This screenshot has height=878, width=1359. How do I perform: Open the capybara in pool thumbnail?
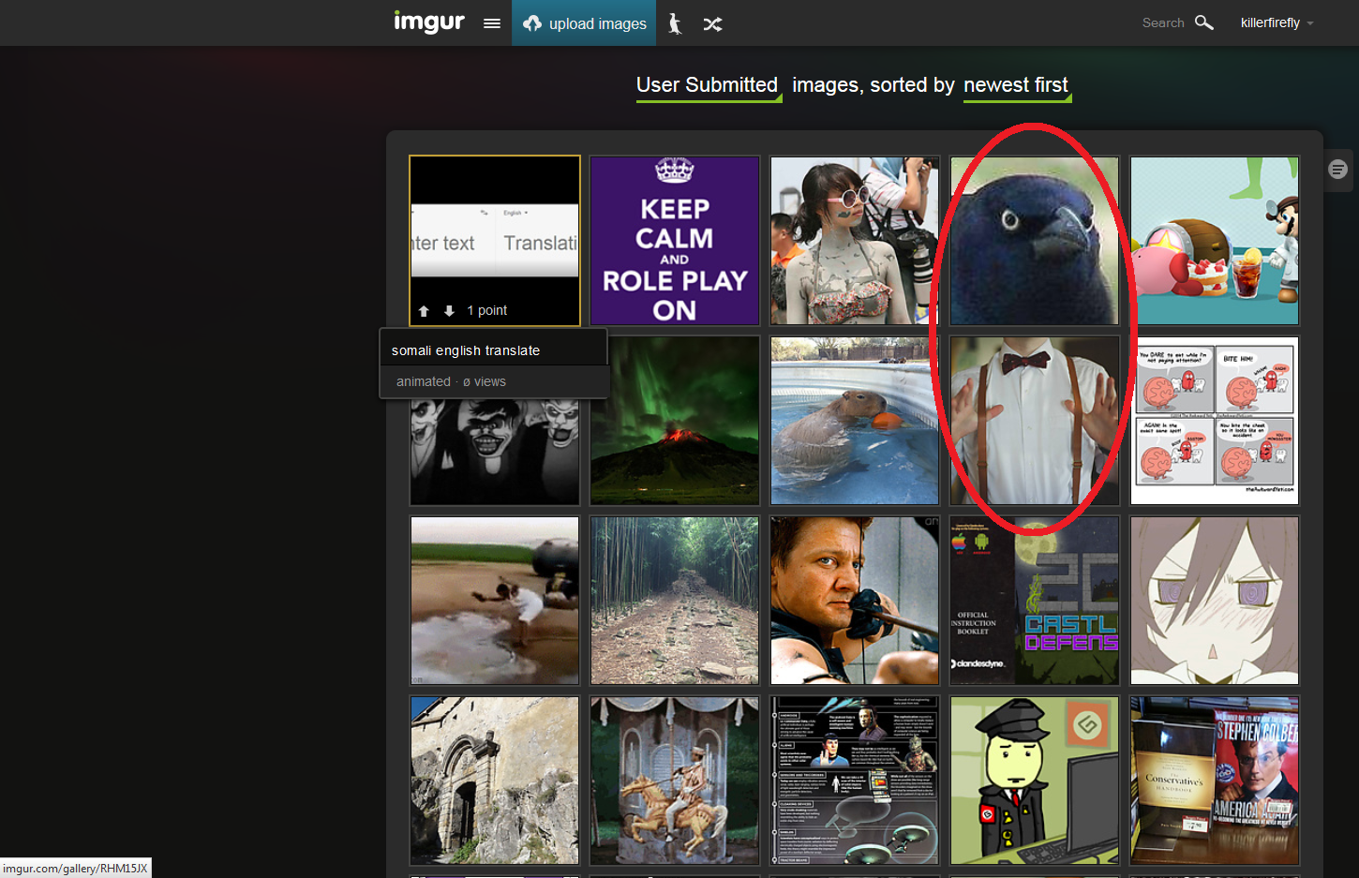click(855, 421)
